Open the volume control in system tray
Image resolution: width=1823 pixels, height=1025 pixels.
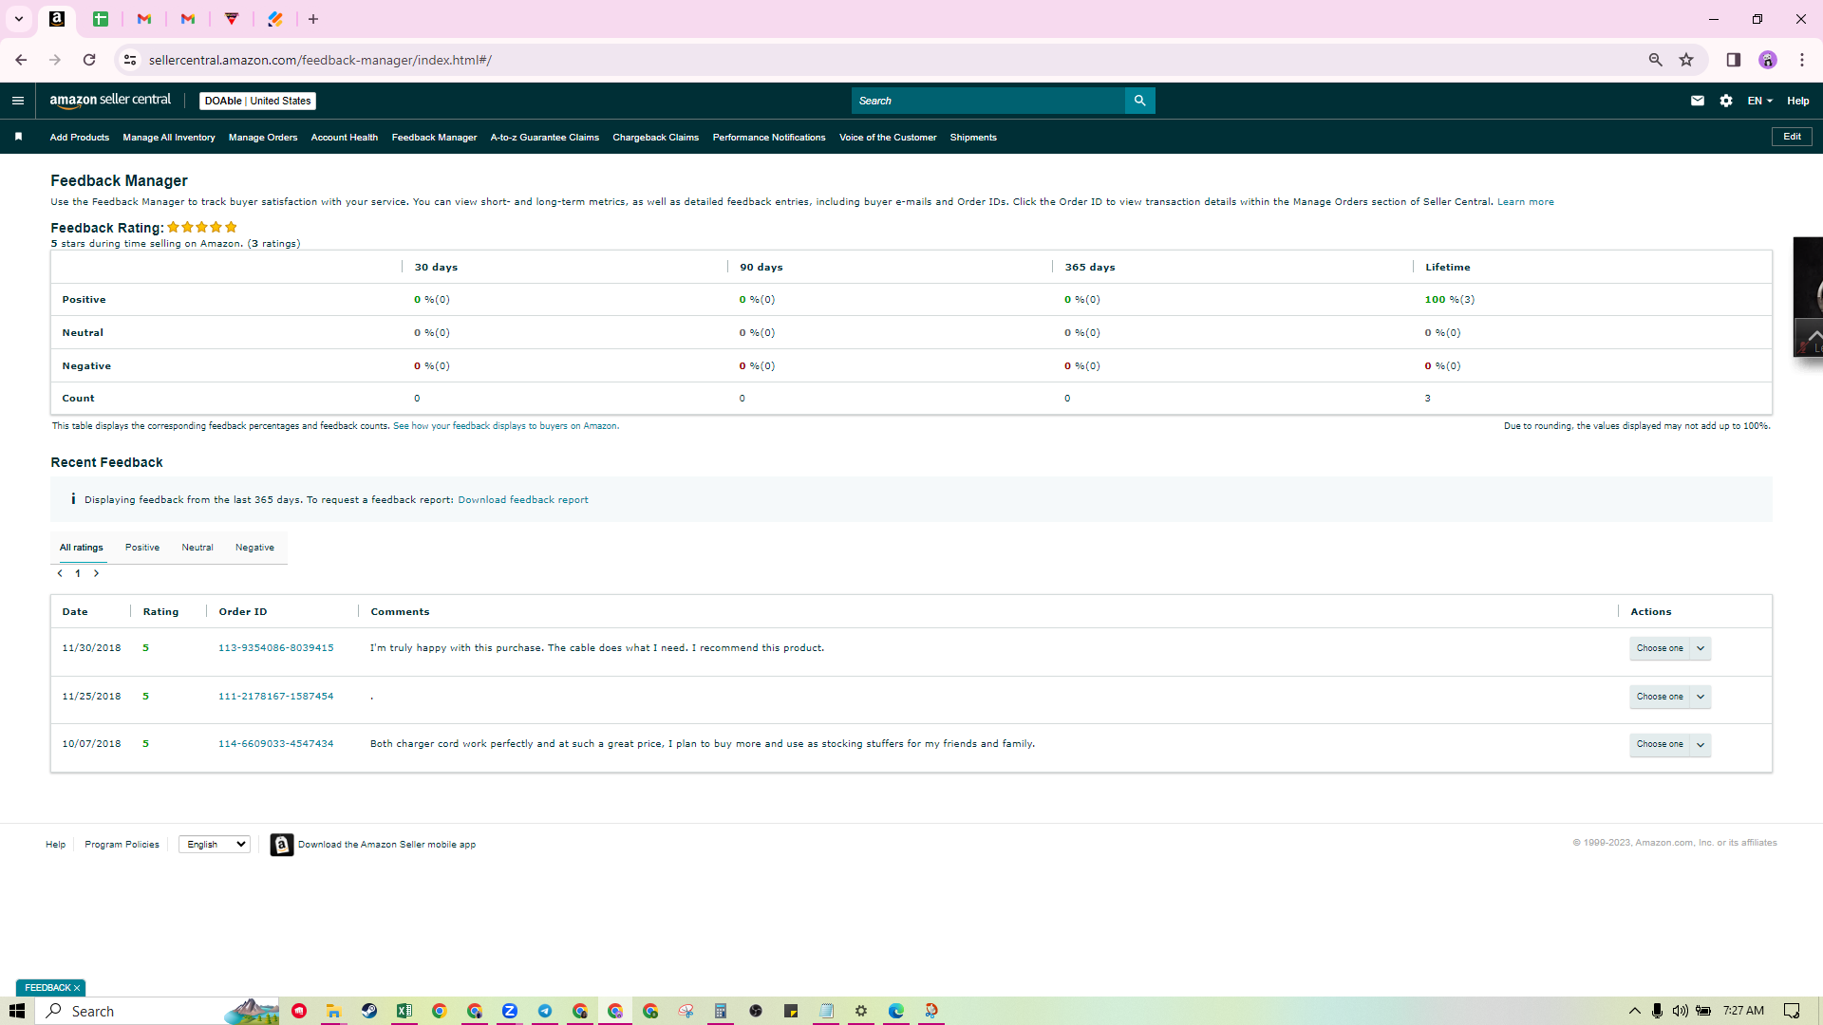[x=1680, y=1011]
